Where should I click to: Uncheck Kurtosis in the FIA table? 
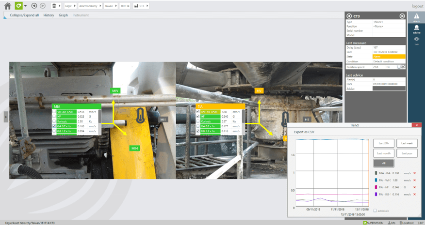[x=198, y=121]
